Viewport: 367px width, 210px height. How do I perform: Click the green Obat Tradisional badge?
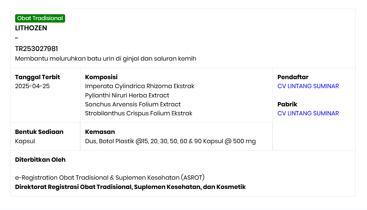[40, 18]
